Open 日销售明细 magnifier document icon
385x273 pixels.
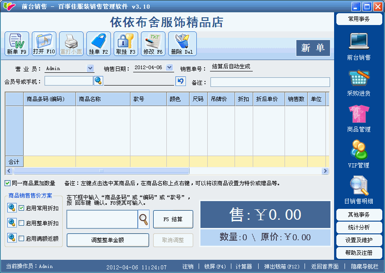tap(359, 190)
